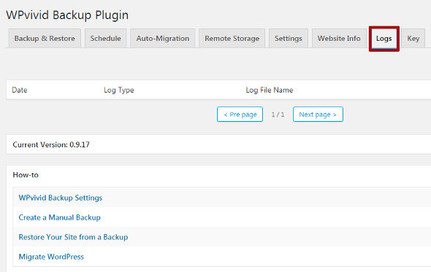Select the Logs tab
431x272 pixels.
tap(384, 39)
